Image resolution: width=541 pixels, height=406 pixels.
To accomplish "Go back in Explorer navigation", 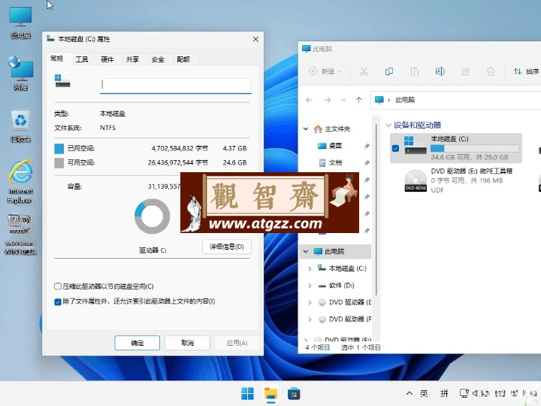I will (x=309, y=100).
